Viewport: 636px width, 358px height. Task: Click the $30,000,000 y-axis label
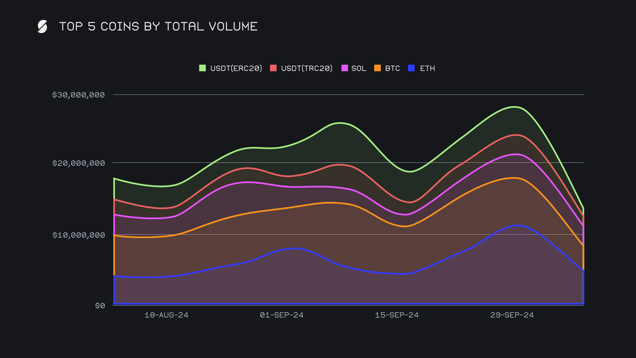tap(79, 95)
